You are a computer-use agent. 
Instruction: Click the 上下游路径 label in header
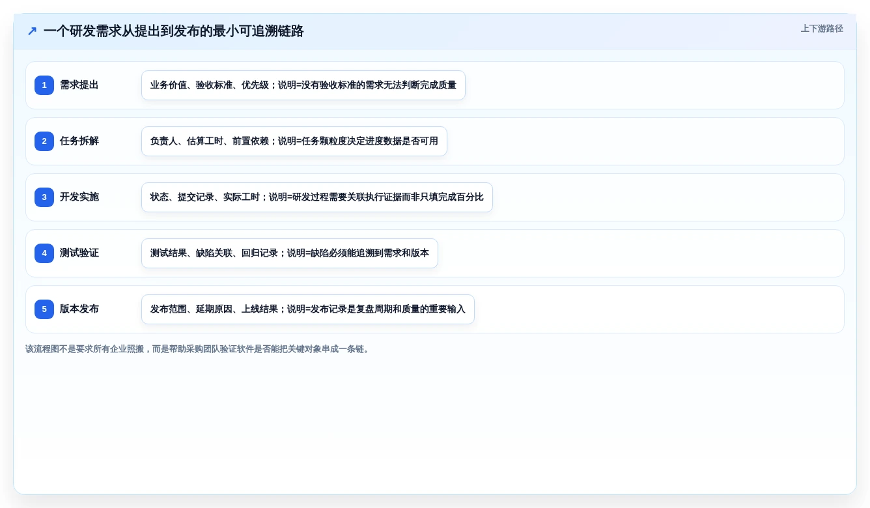tap(822, 29)
